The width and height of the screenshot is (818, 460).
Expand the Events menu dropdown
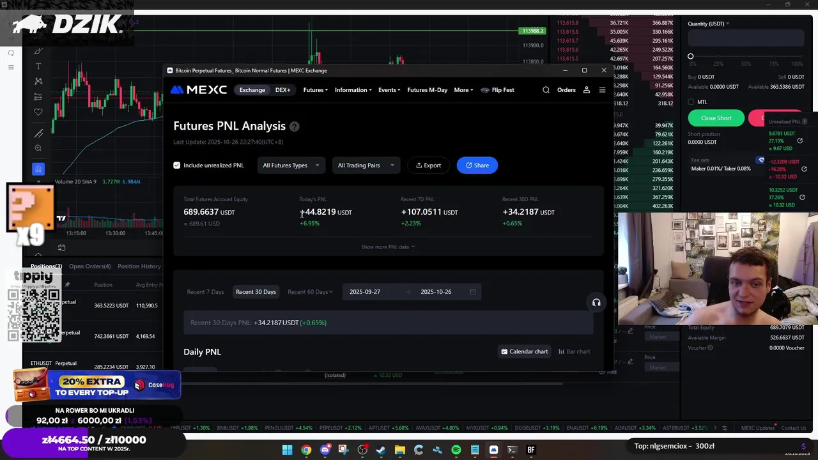(389, 90)
